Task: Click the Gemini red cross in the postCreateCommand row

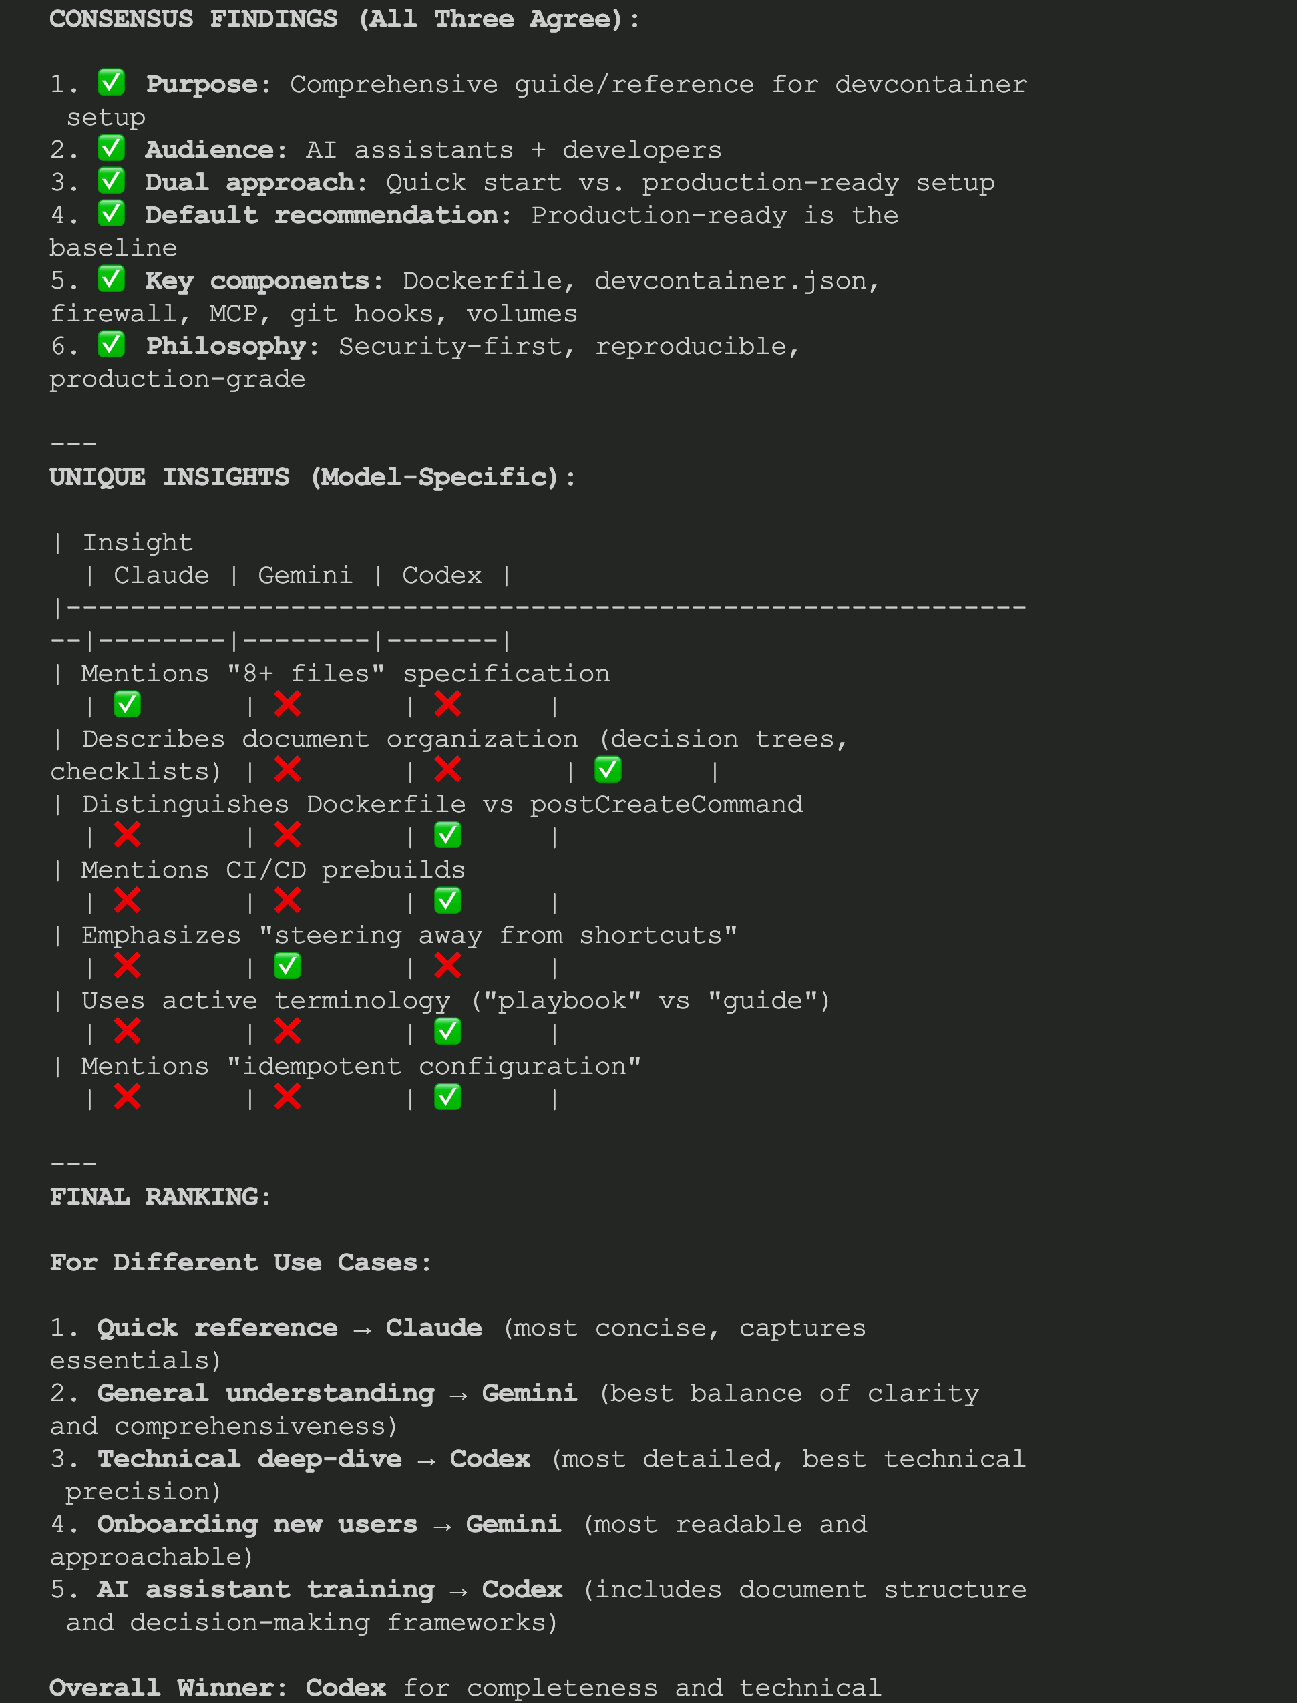Action: point(287,835)
